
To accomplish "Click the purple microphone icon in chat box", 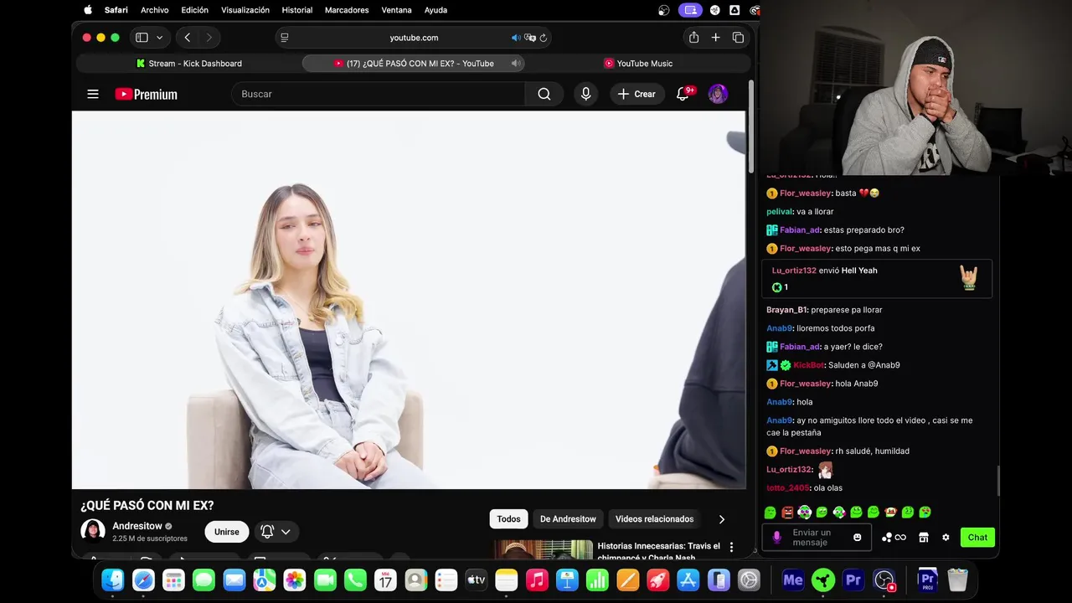I will tap(776, 538).
